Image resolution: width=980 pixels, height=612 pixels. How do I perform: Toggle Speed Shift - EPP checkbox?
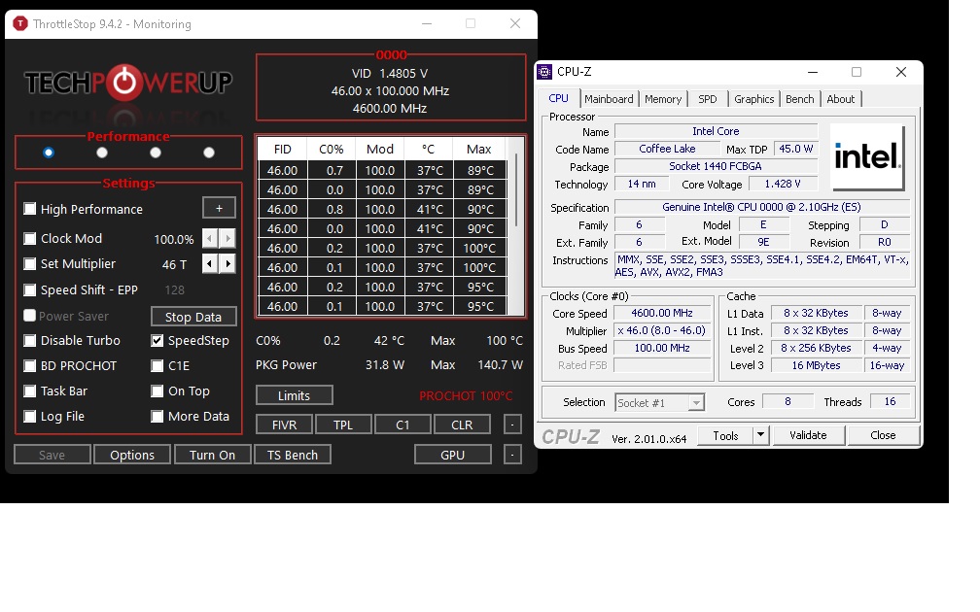[x=29, y=289]
